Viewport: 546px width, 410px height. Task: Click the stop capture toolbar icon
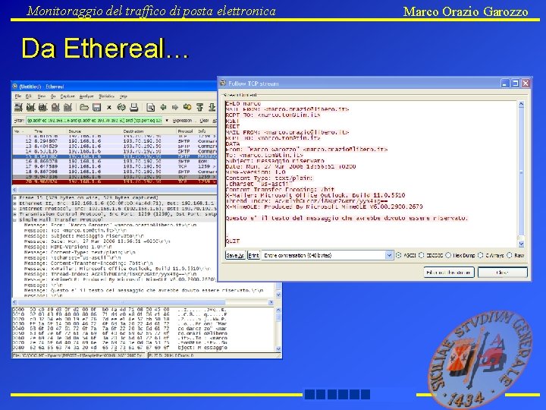(x=55, y=107)
